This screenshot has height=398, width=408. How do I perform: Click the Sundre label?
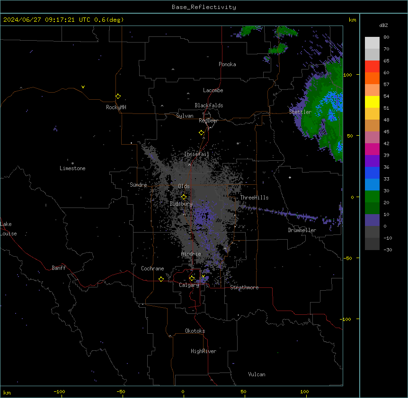coord(138,185)
